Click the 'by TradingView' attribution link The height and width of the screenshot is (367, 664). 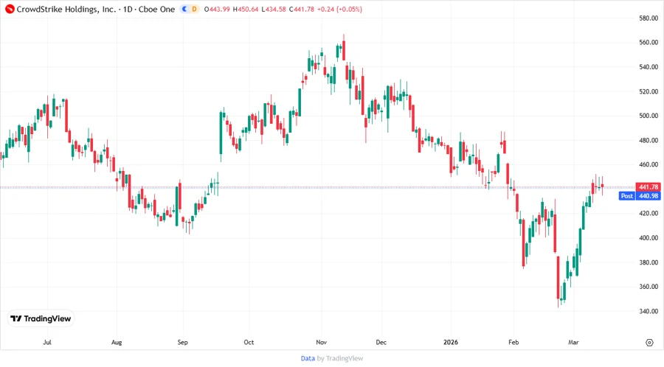340,359
